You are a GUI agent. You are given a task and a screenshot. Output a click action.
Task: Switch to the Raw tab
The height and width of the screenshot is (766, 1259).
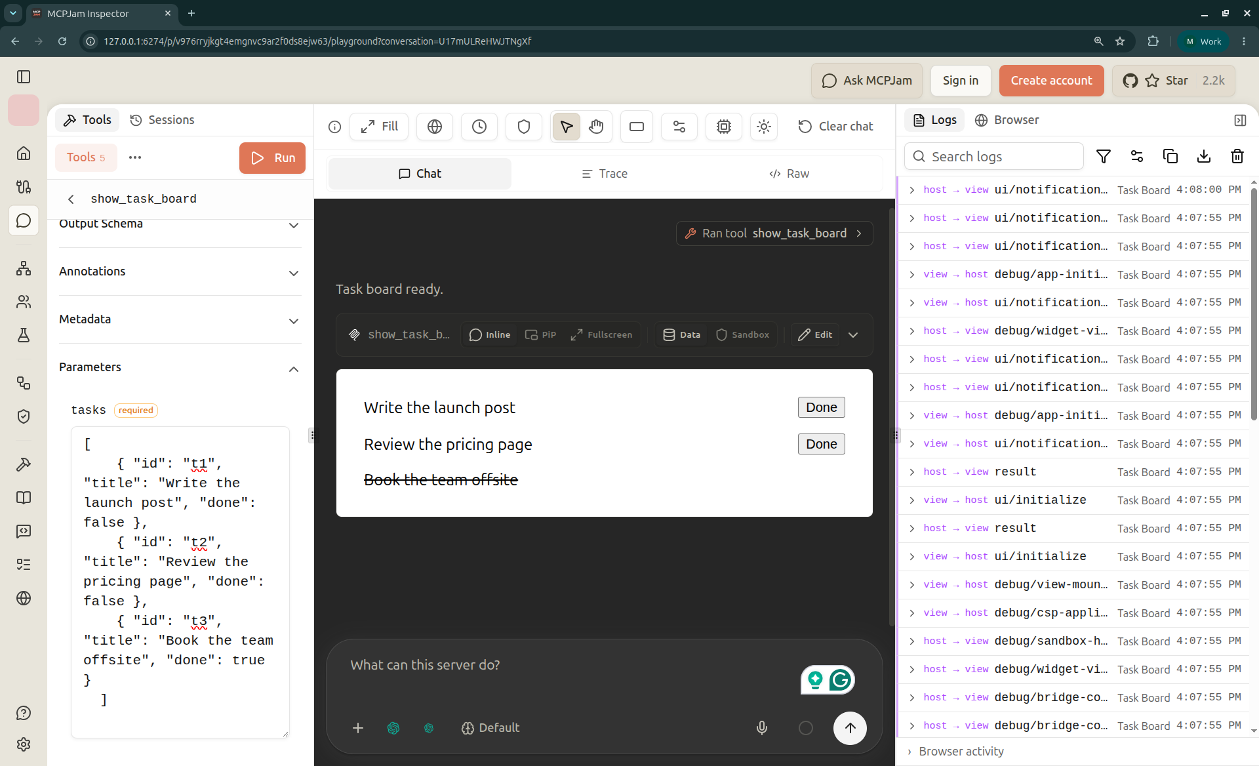click(789, 174)
